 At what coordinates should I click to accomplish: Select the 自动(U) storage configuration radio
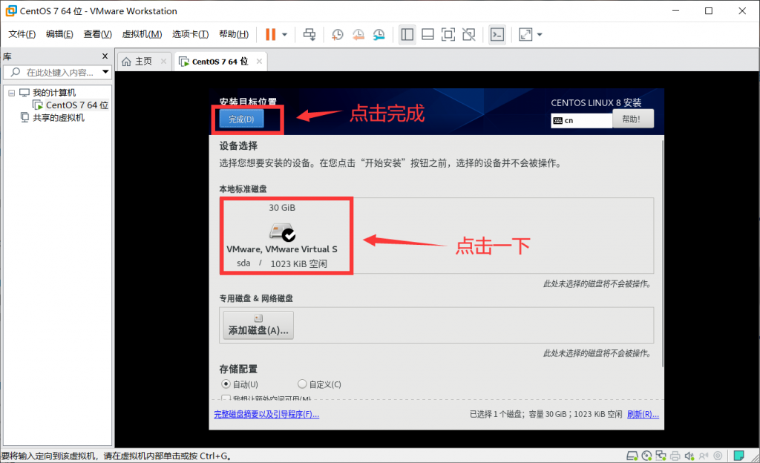click(226, 384)
